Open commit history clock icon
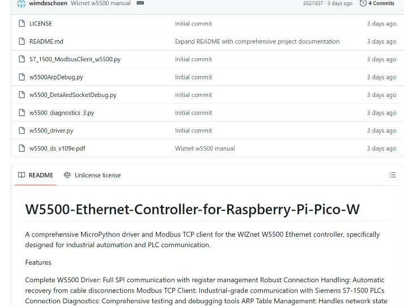The image size is (408, 306). click(x=363, y=3)
